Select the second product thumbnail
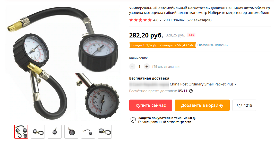Viewport: 274px width, 146px height. pos(38,132)
